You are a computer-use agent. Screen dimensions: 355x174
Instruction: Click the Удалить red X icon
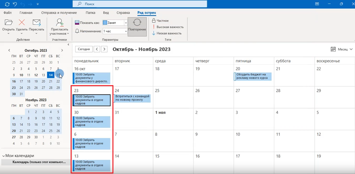[x=22, y=23]
